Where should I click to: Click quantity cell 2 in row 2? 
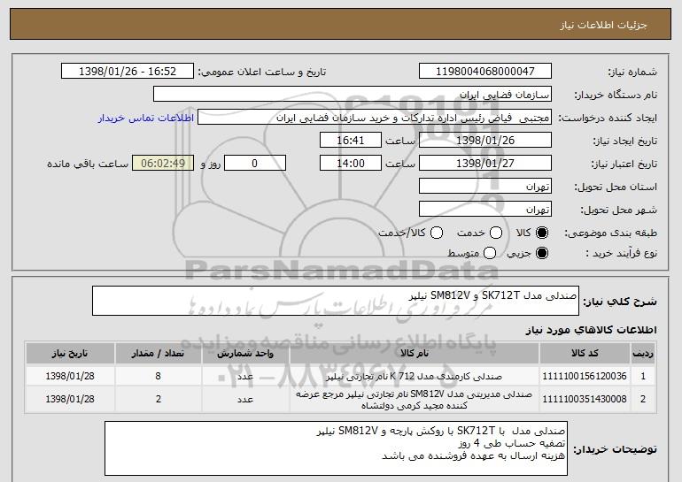tap(158, 399)
